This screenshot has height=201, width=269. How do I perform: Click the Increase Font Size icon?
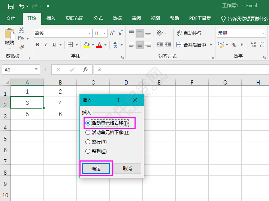pyautogui.click(x=112, y=33)
